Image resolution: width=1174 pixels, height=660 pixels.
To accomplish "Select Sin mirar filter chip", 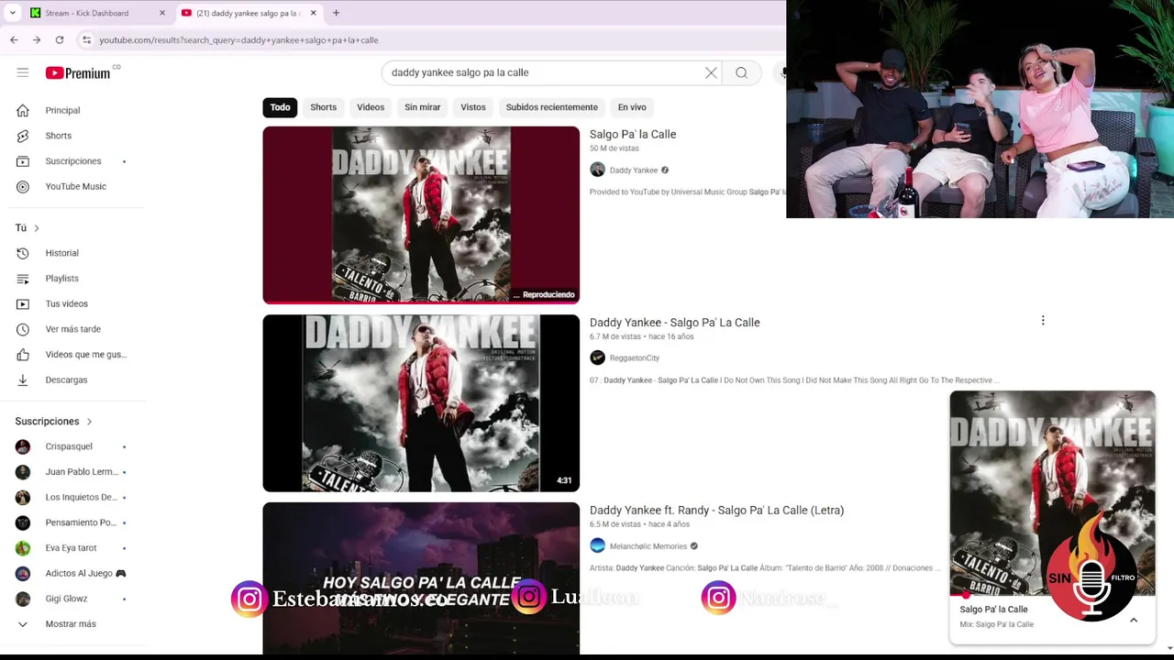I will pos(423,107).
